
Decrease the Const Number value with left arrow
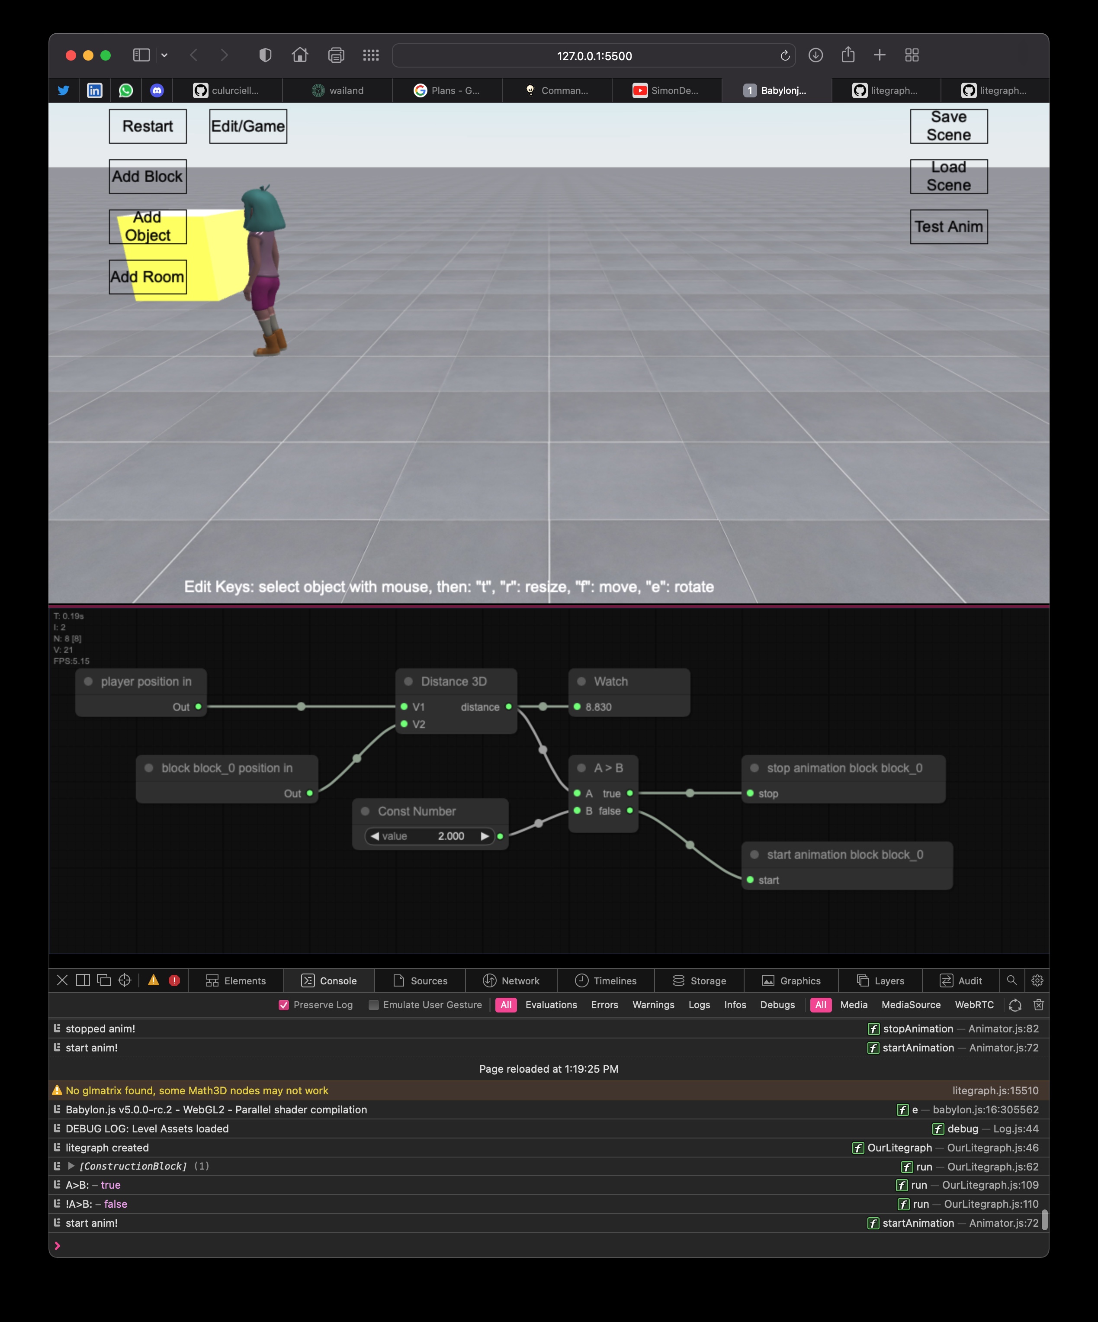click(x=375, y=836)
